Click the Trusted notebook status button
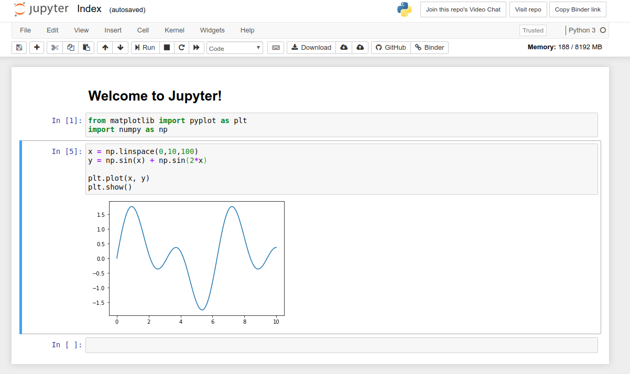The width and height of the screenshot is (630, 374). [533, 30]
